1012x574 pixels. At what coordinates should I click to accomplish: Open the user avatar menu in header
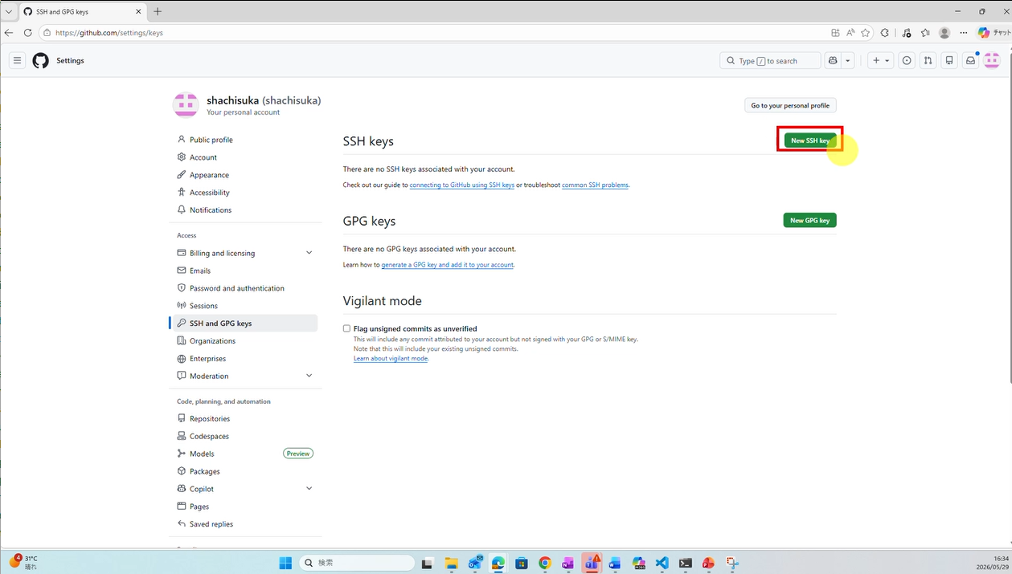(x=992, y=60)
